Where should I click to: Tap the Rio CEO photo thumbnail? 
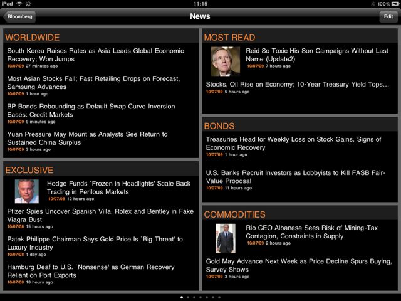pos(226,238)
